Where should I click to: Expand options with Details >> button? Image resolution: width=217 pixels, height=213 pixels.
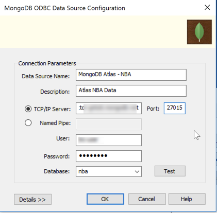point(32,199)
